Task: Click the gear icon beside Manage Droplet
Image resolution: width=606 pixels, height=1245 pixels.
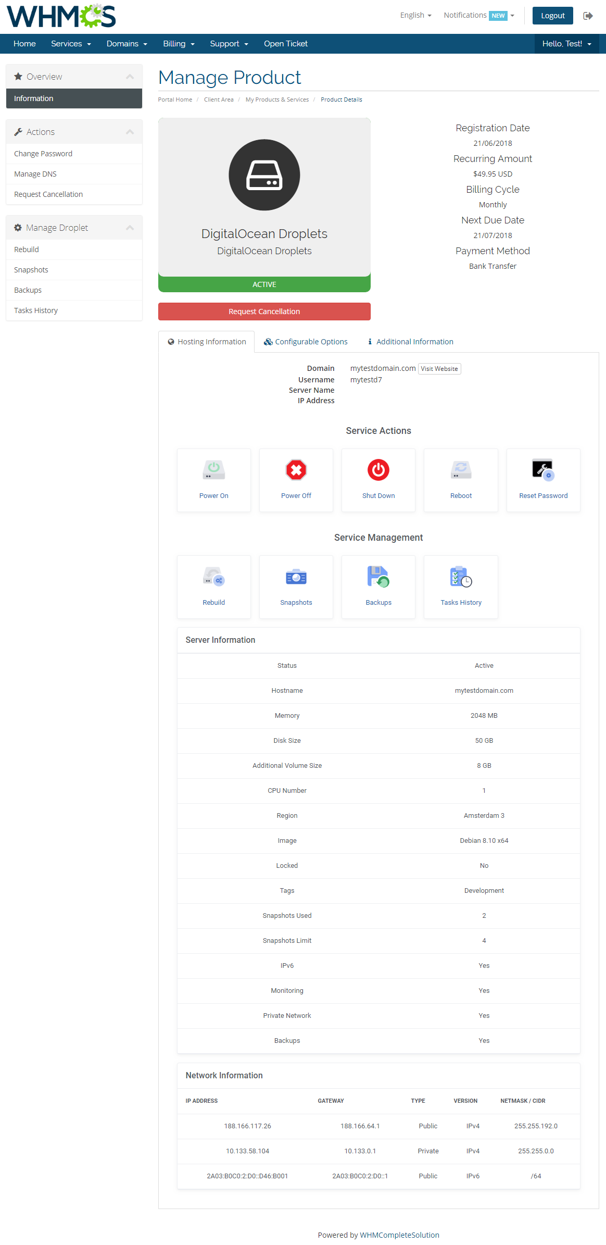Action: pyautogui.click(x=18, y=228)
